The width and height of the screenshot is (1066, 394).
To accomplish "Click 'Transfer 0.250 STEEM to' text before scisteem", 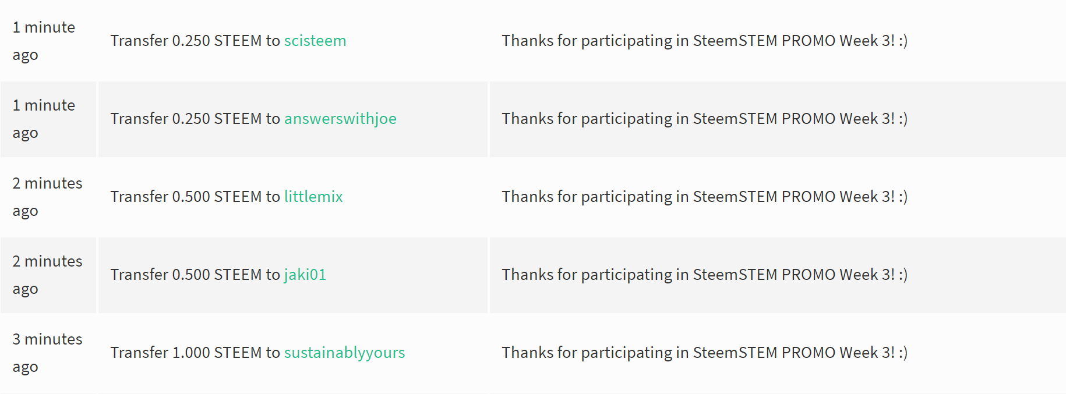I will (195, 41).
